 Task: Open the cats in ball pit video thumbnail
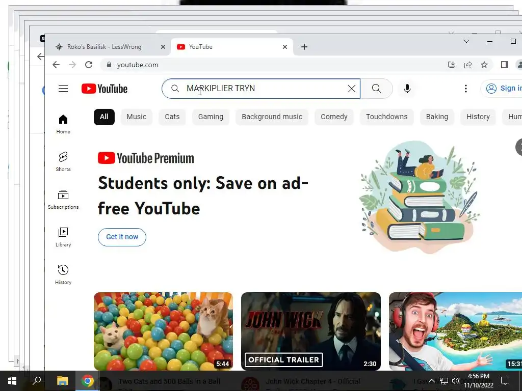(163, 331)
